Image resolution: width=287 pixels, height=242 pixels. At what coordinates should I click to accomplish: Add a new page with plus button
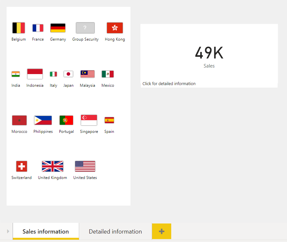coord(161,231)
